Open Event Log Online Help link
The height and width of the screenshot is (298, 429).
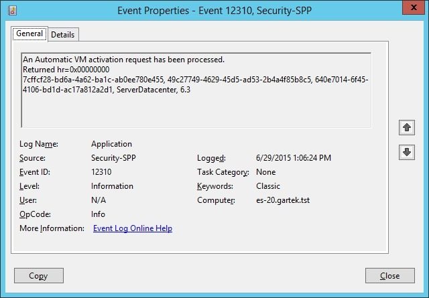click(133, 228)
